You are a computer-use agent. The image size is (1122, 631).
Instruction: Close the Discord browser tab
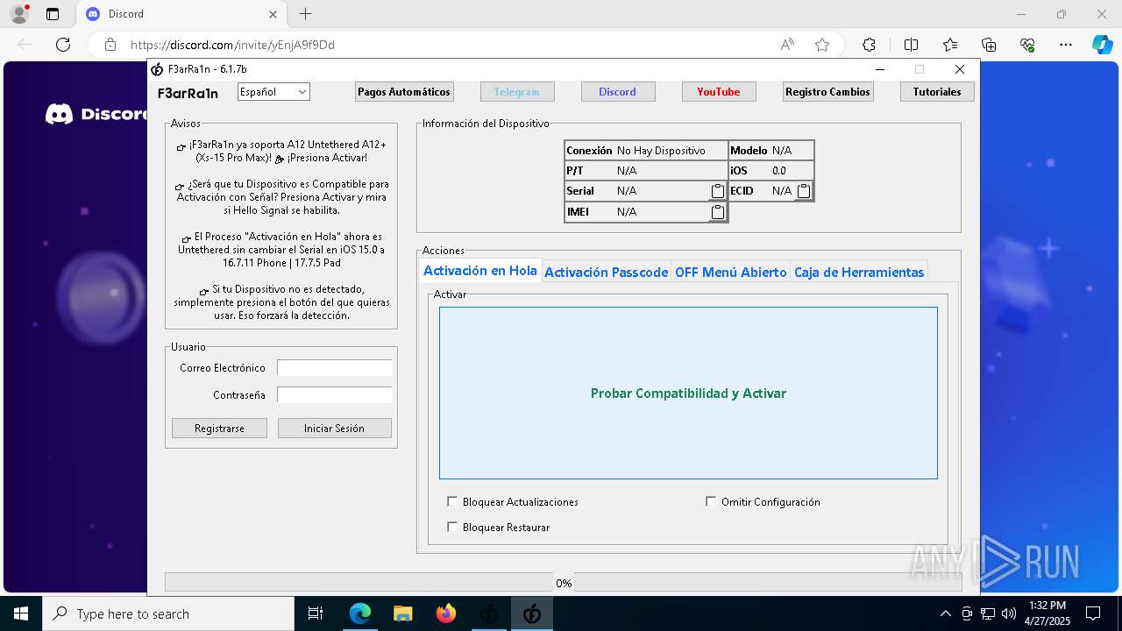click(x=273, y=14)
